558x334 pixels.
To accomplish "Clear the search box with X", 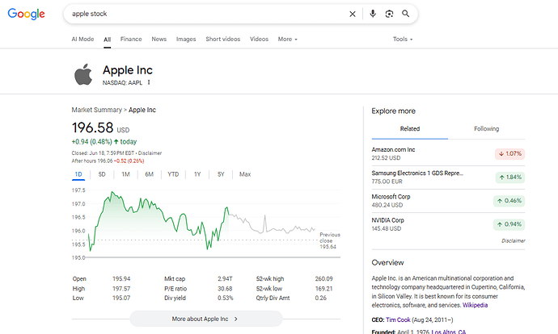I will [353, 14].
